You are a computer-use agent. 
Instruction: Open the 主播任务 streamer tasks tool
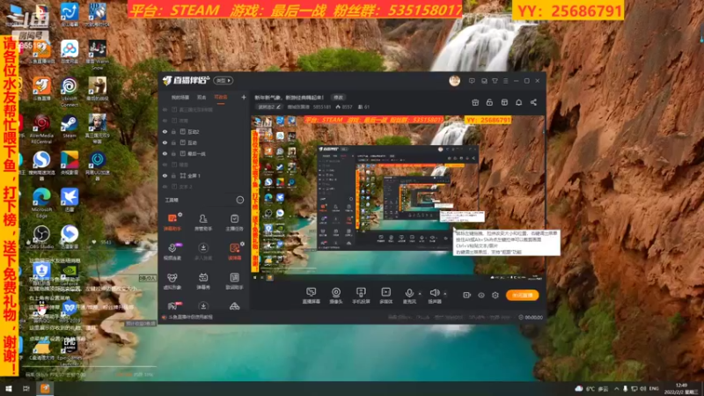coord(234,222)
